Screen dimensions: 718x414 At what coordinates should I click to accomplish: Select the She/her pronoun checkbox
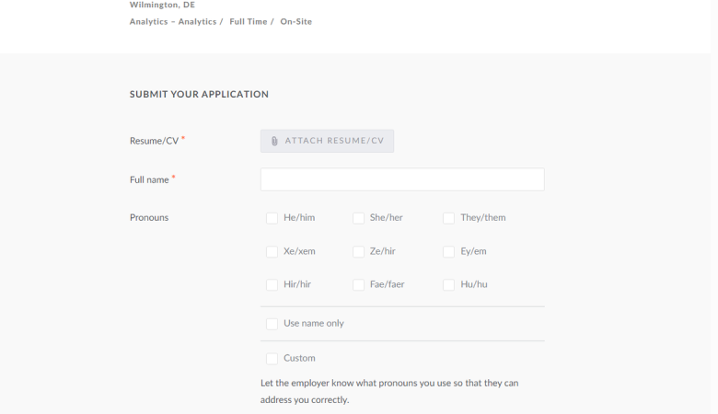tap(358, 218)
